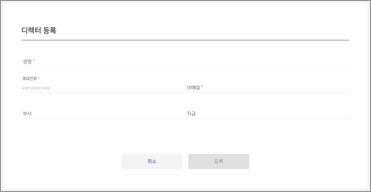Submit the form via 등록 button
The image size is (371, 192).
(x=219, y=161)
